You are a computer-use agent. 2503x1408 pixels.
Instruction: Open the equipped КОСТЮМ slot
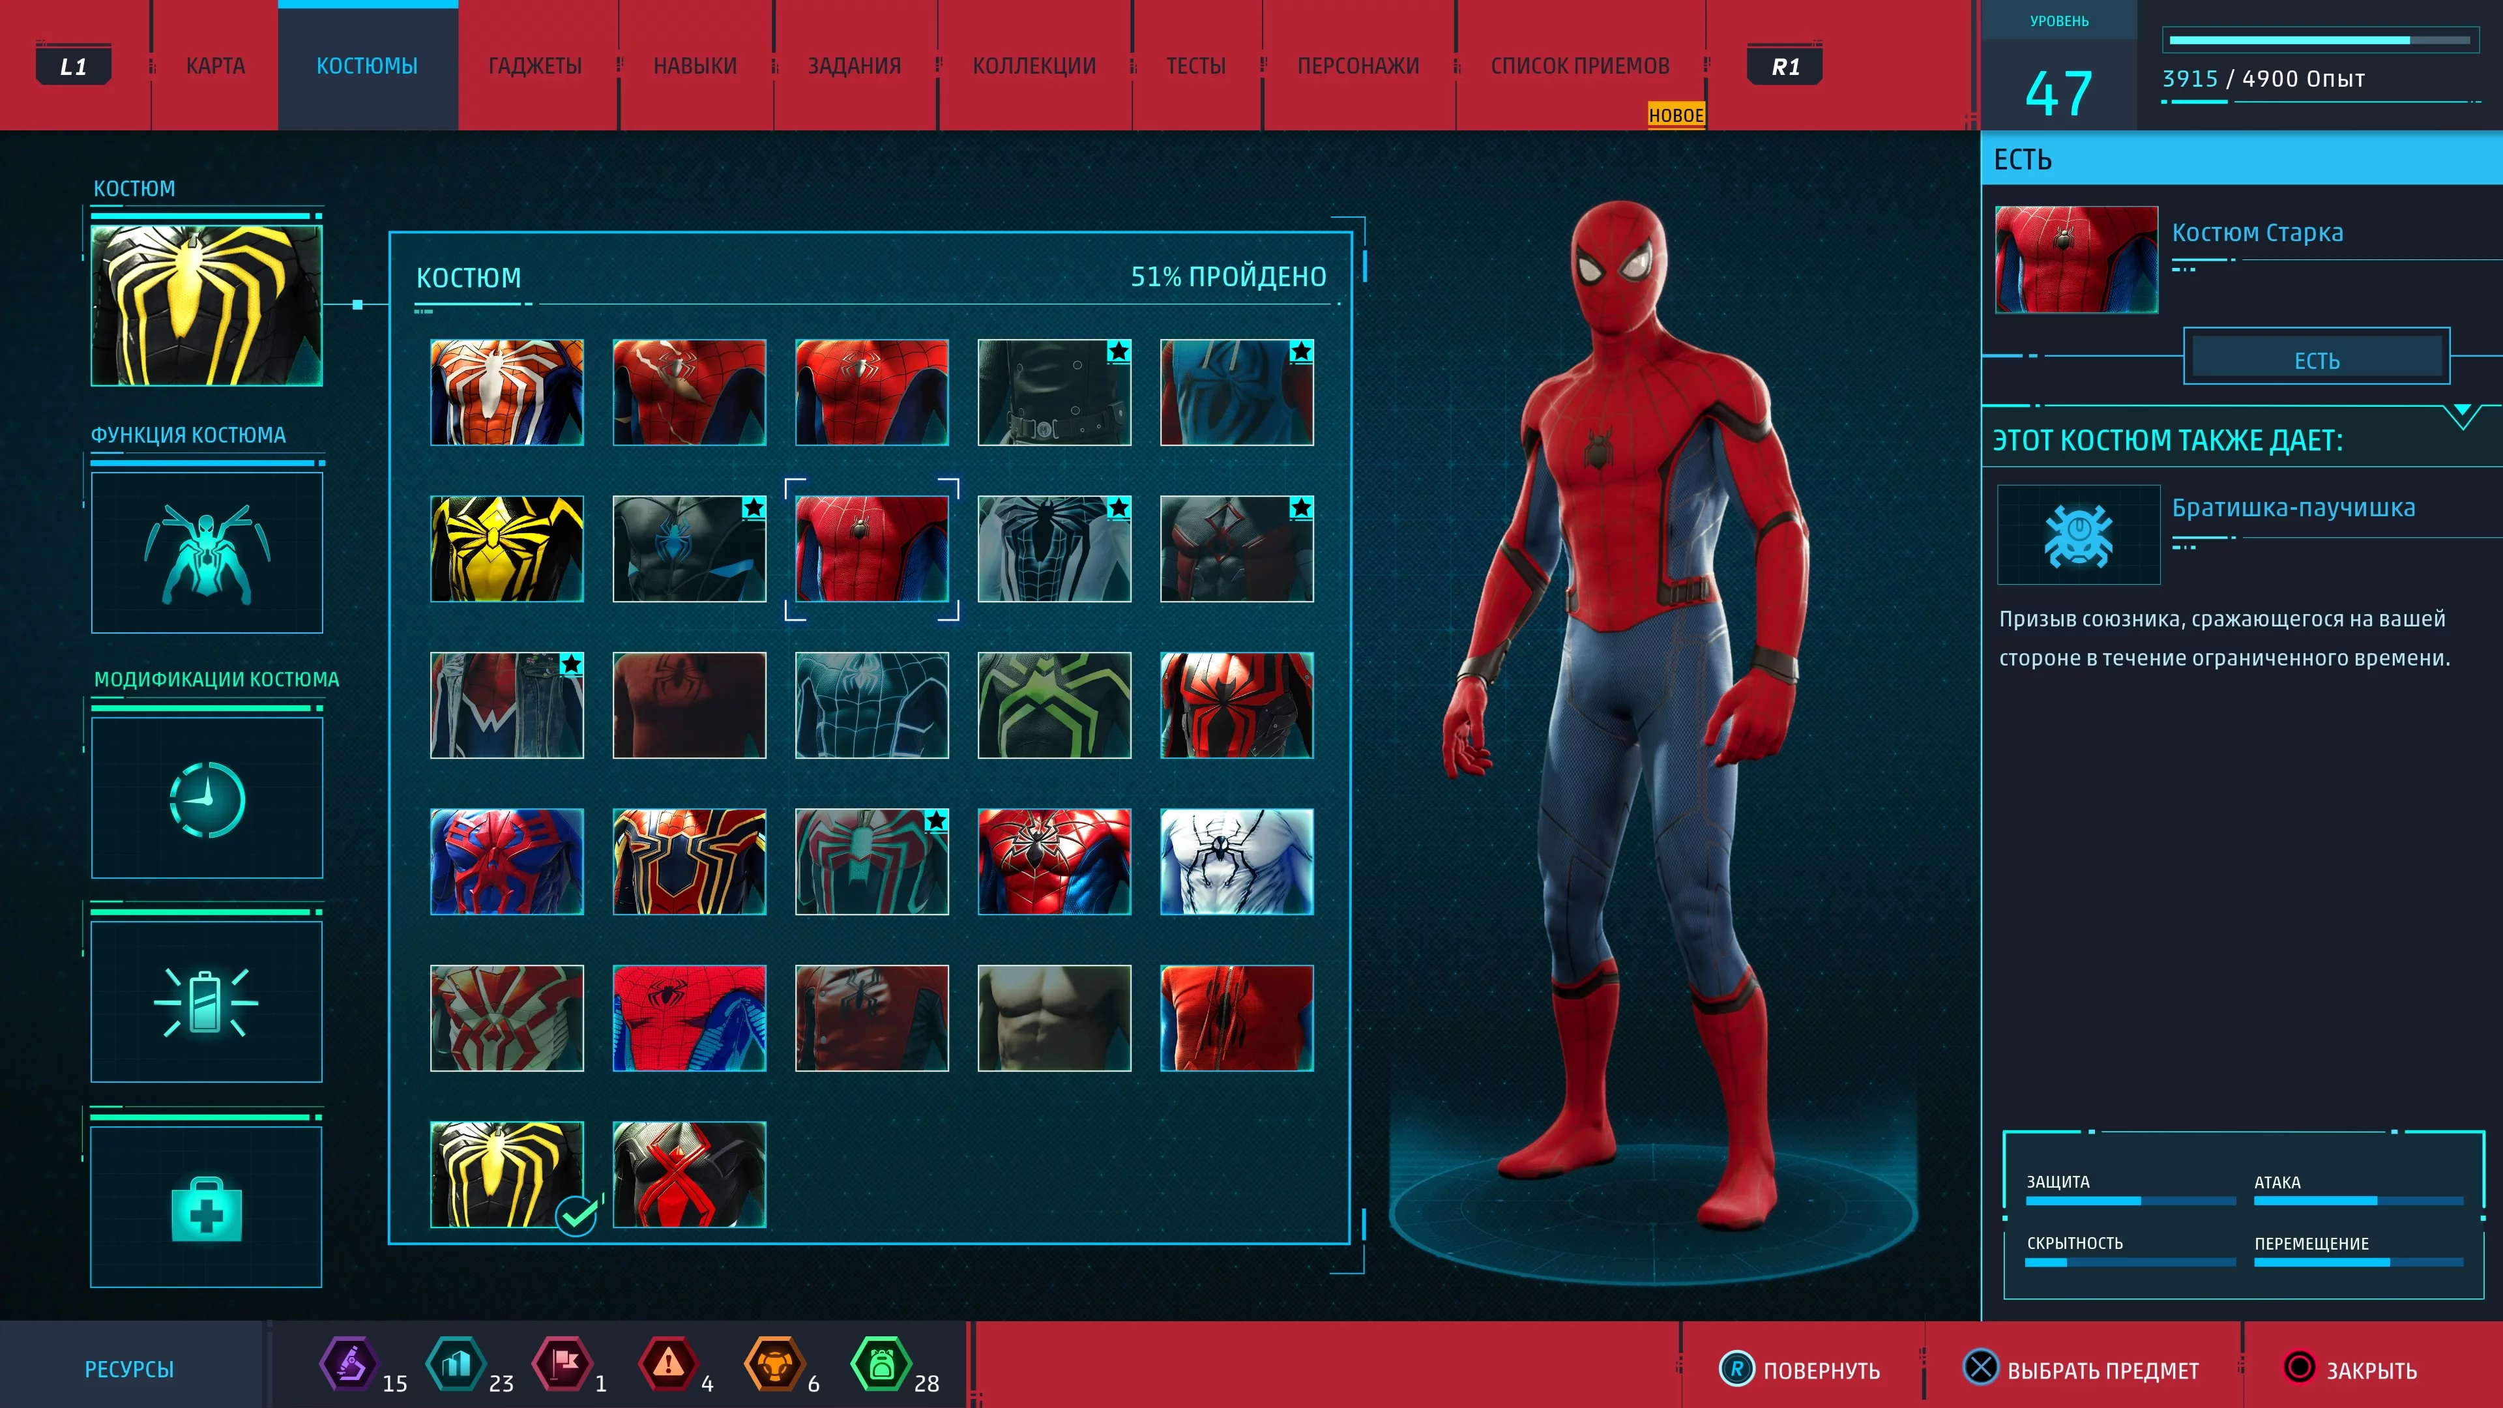point(207,305)
